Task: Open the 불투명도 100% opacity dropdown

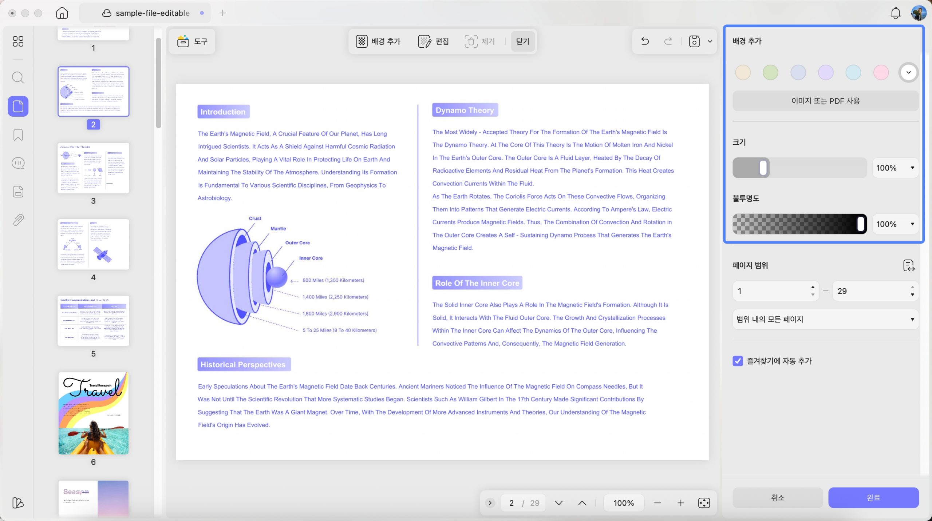Action: pyautogui.click(x=895, y=224)
